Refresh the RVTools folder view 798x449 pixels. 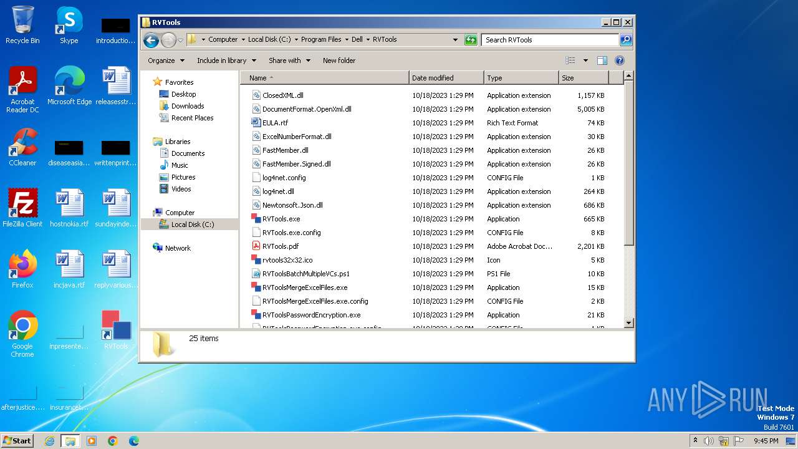pos(471,40)
